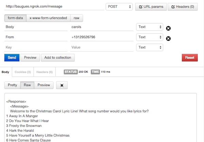Open the Headers (6) response tab

point(44,72)
